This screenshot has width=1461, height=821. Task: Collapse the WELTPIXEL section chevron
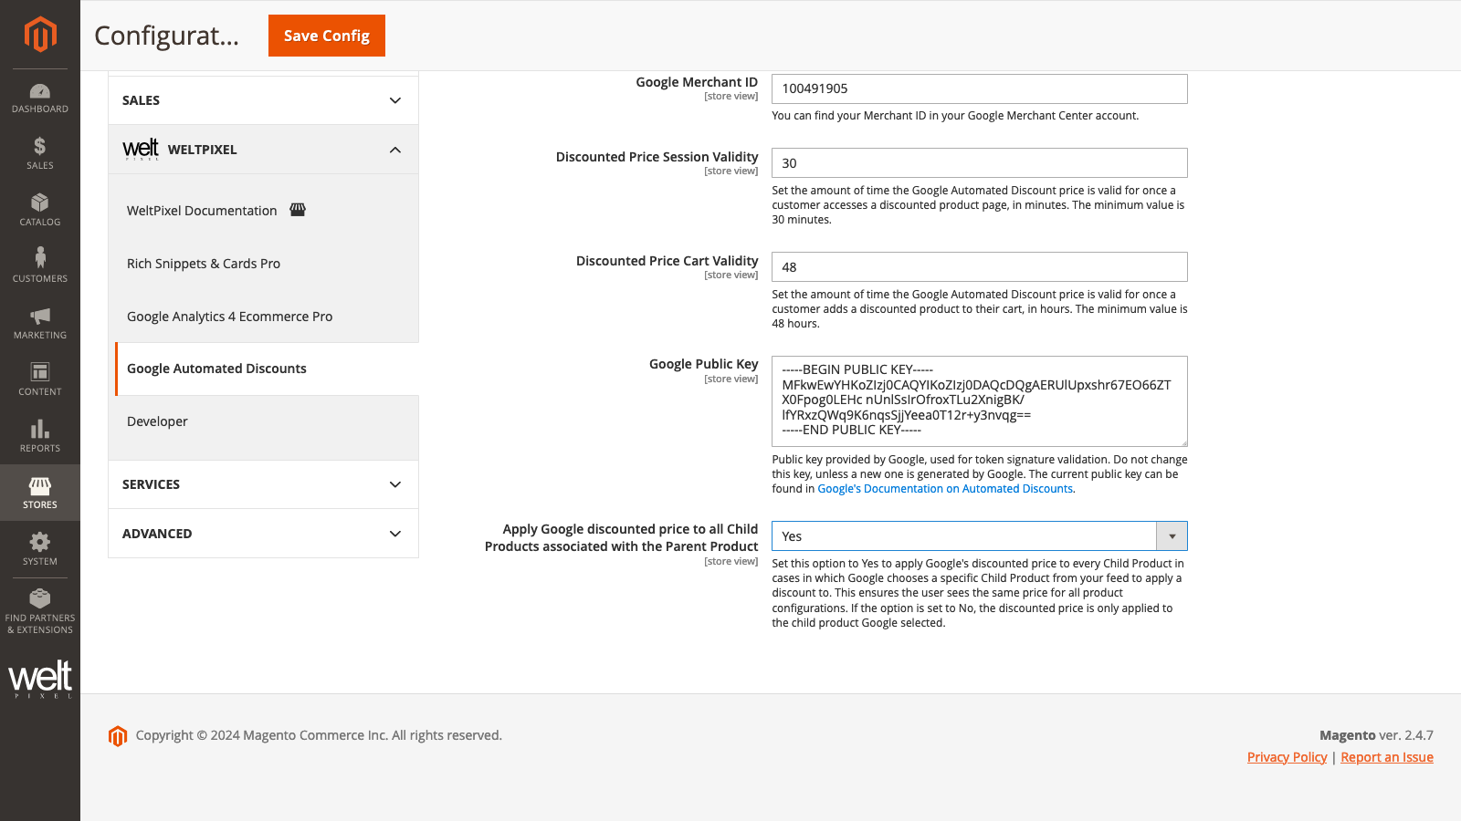click(x=395, y=150)
